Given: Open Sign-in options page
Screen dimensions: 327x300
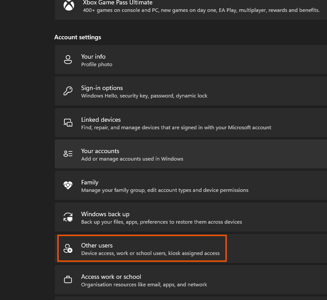Looking at the screenshot, I should pos(191,91).
